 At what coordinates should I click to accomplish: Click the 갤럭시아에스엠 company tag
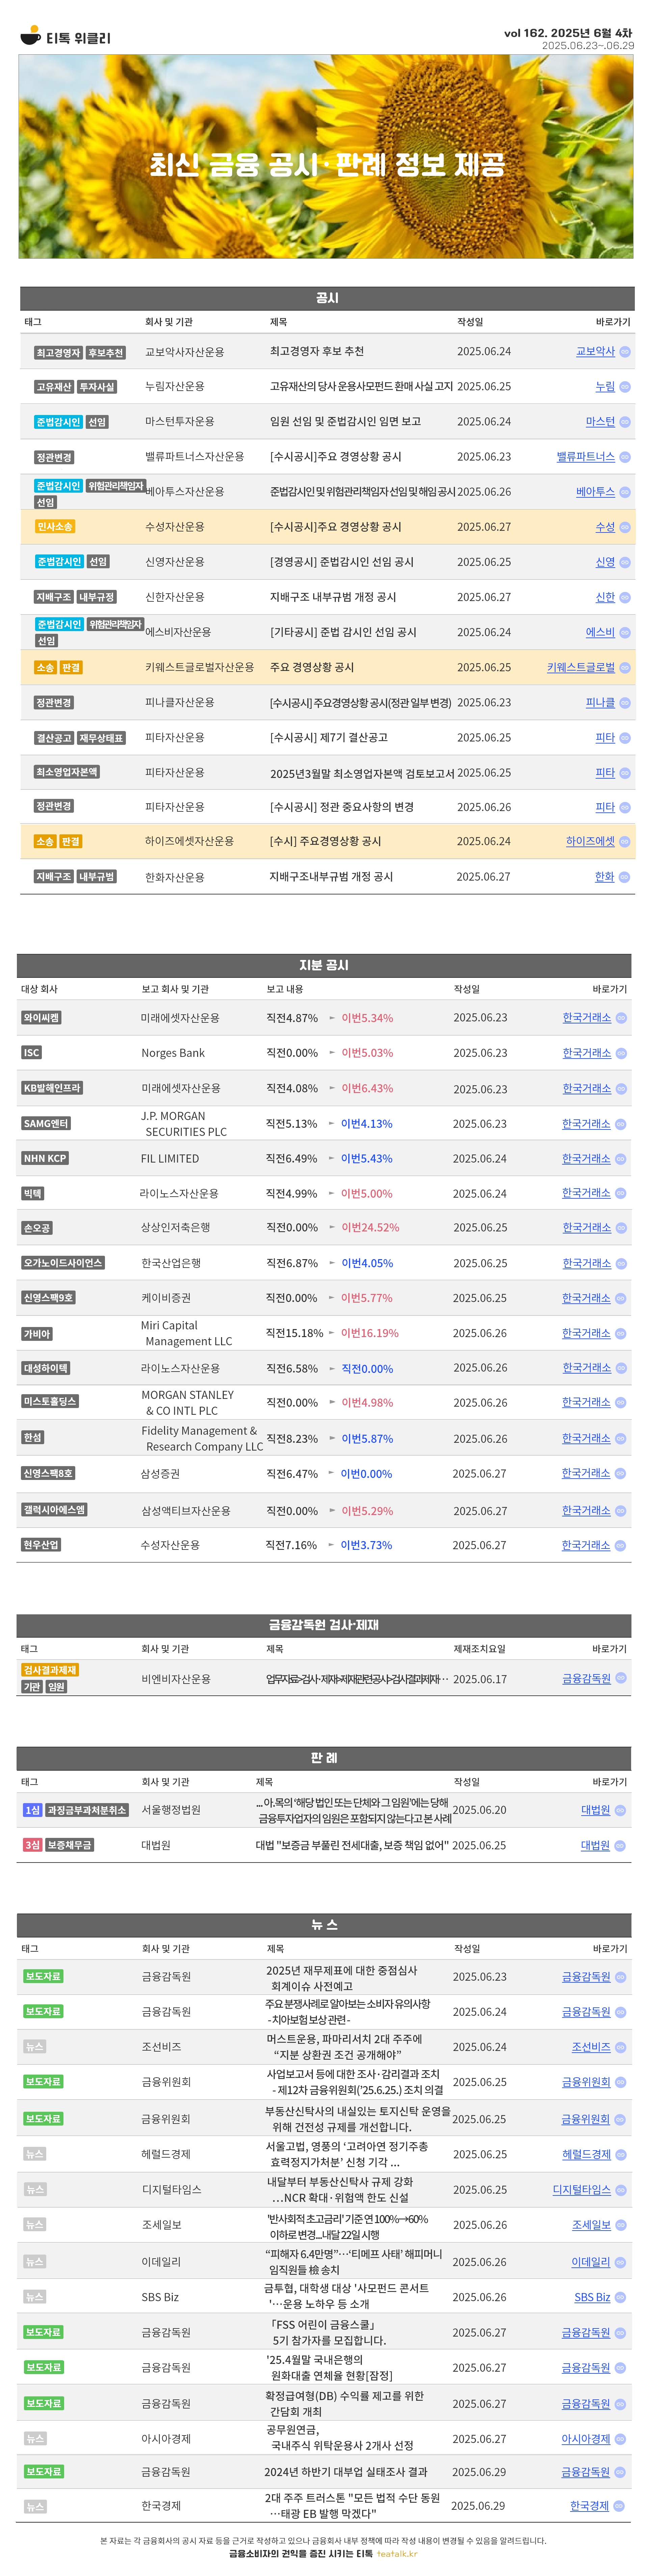coord(54,1510)
